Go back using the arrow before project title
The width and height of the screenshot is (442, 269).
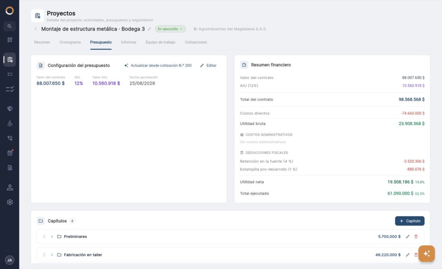pos(36,29)
